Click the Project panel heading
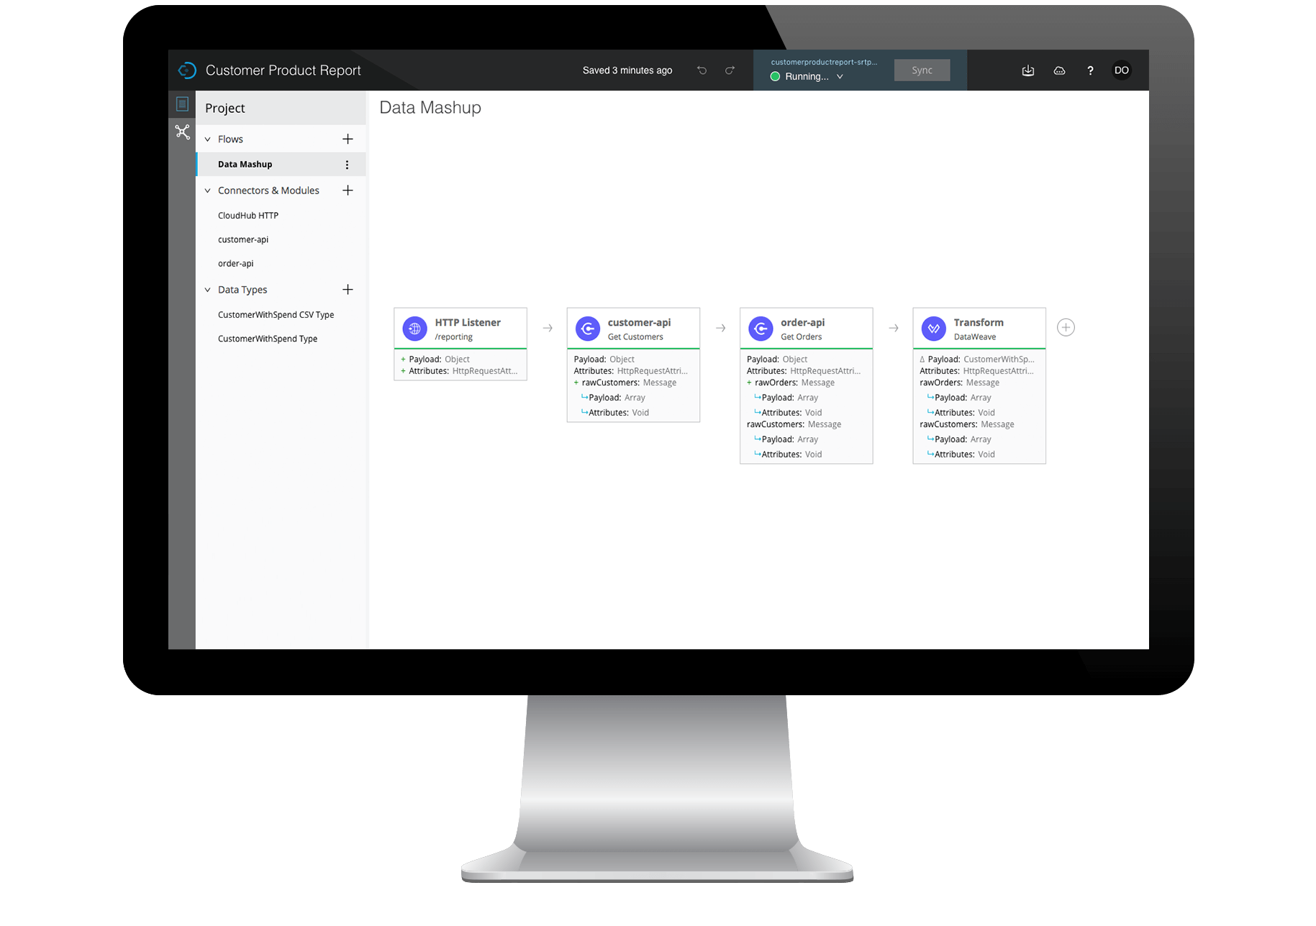Viewport: 1316px width, 926px height. [x=224, y=108]
